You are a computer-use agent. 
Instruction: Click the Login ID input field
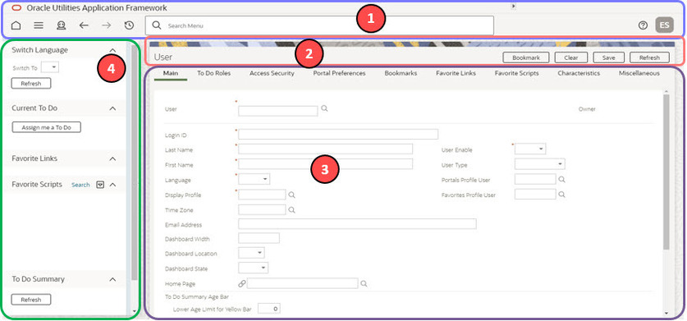coord(338,134)
